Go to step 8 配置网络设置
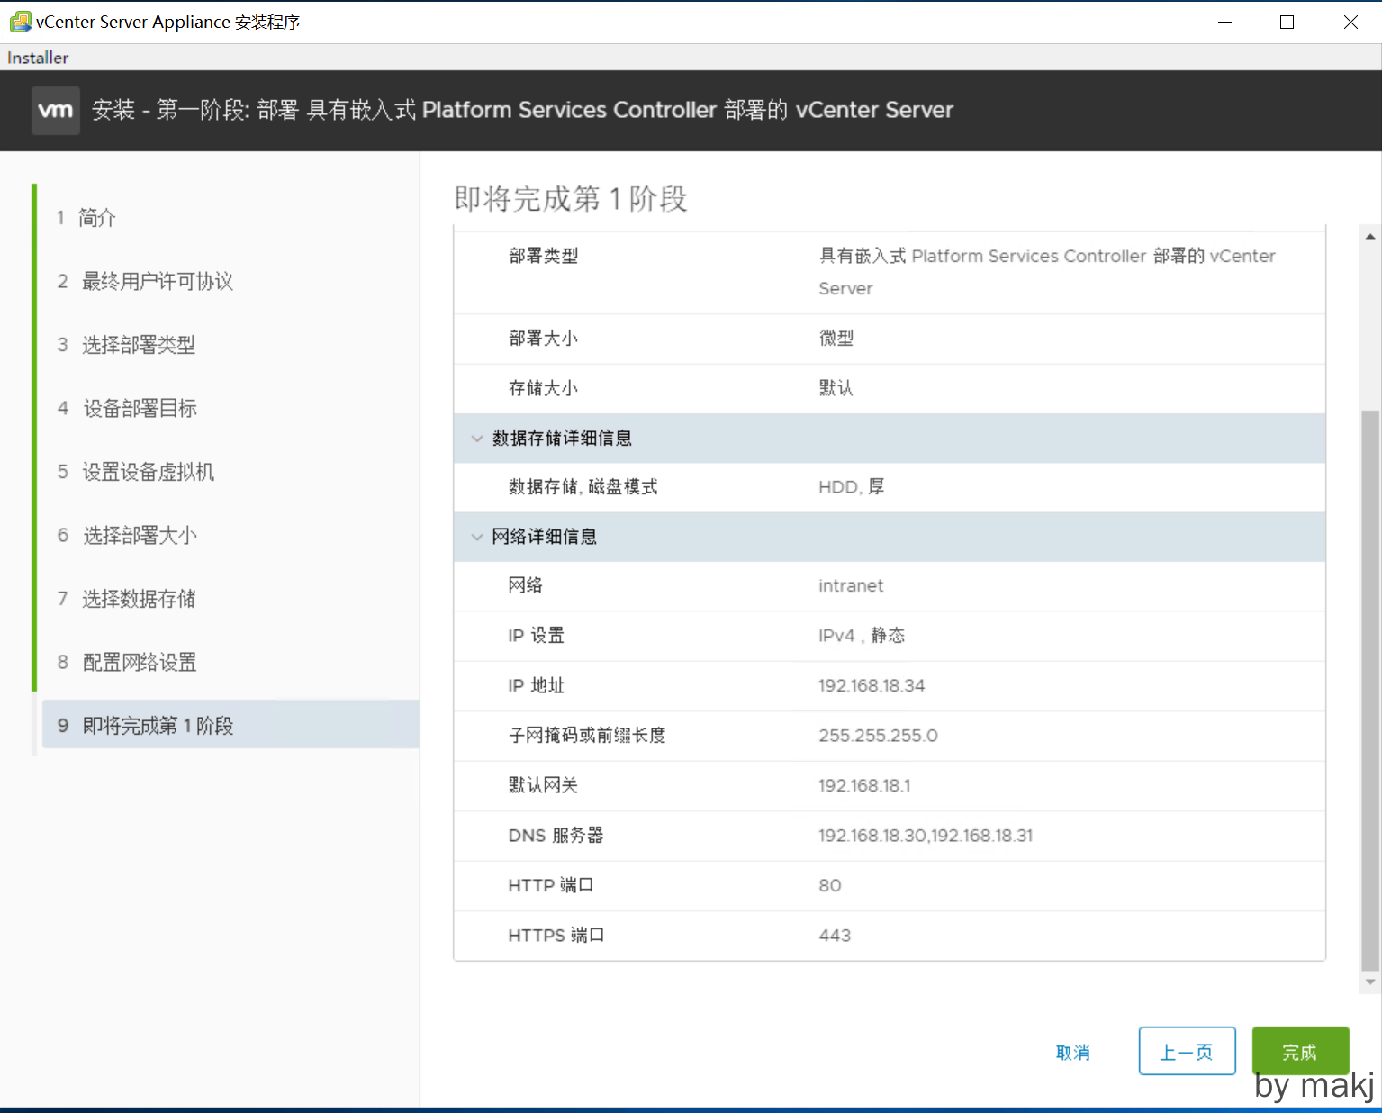Image resolution: width=1382 pixels, height=1113 pixels. (x=139, y=663)
